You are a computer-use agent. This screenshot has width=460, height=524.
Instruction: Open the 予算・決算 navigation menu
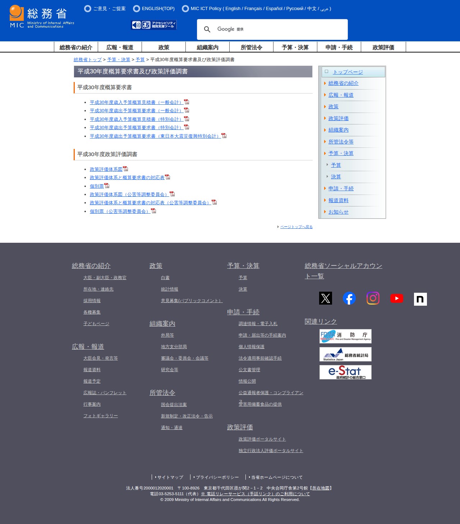click(x=295, y=47)
